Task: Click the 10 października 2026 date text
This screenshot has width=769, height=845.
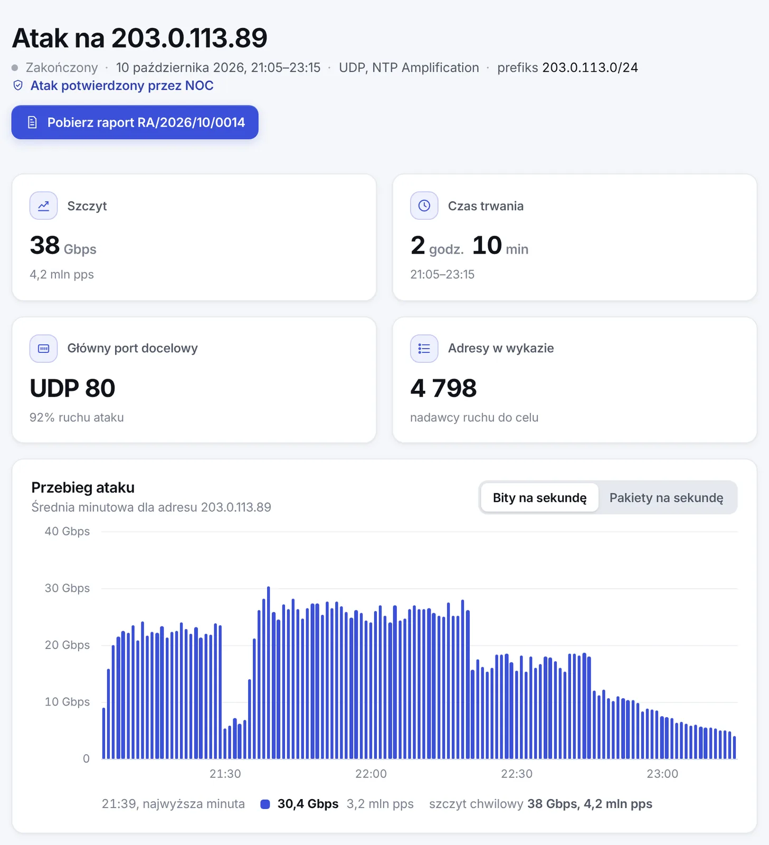Action: point(218,68)
